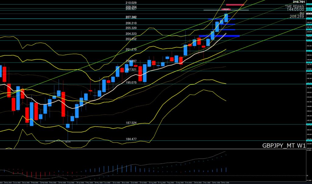Select the wide blue bar at 204.223 level
The image size is (312, 184).
[x=219, y=36]
